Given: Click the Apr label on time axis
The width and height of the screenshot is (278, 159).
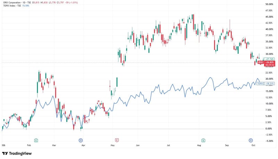Looking at the screenshot, I should [x=83, y=145].
